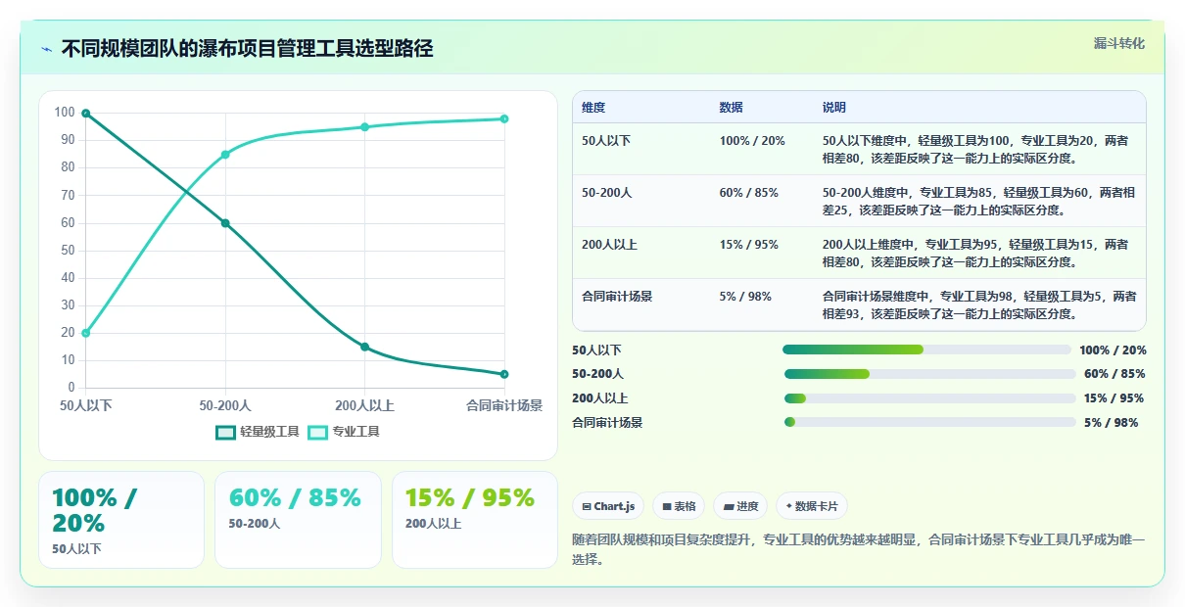Viewport: 1185px width, 607px height.
Task: Click the summary paragraph starting 随着团队规模
Action: tap(858, 550)
